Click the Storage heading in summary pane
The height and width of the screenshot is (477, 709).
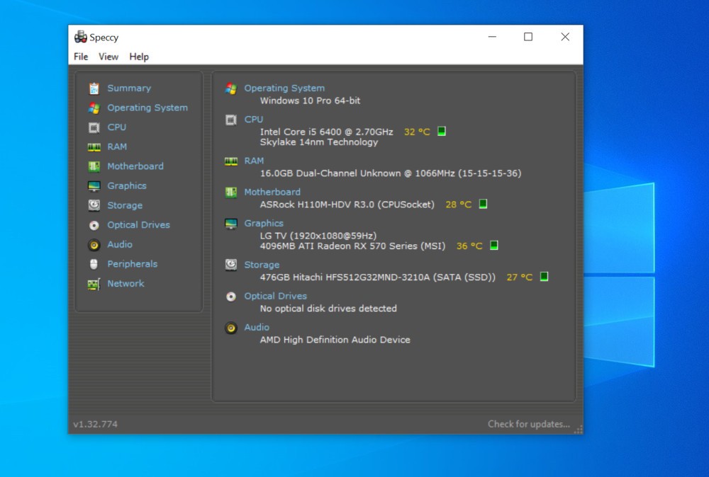pyautogui.click(x=262, y=265)
